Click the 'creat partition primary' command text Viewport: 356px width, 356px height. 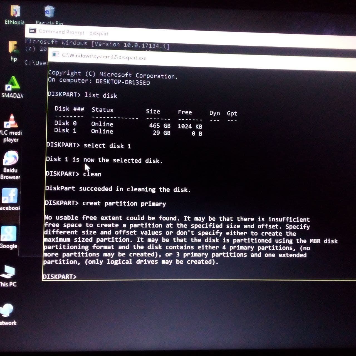pos(124,203)
